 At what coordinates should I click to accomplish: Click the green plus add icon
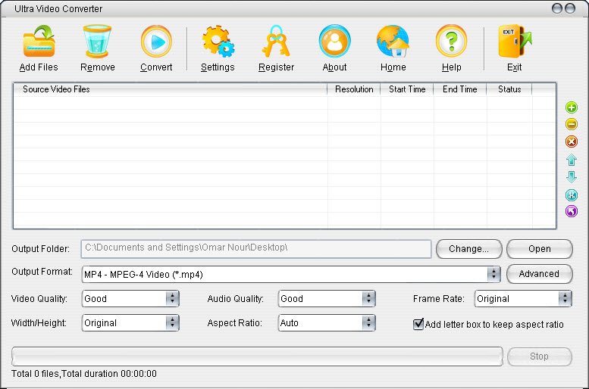click(572, 107)
